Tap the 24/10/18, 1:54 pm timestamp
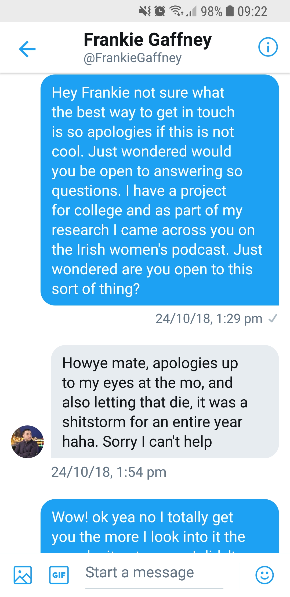Image resolution: width=290 pixels, height=597 pixels. pyautogui.click(x=109, y=472)
